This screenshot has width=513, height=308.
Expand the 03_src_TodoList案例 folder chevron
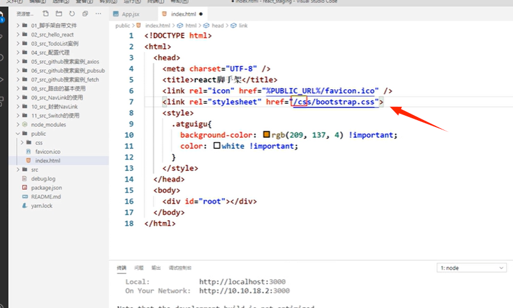[x=18, y=43]
